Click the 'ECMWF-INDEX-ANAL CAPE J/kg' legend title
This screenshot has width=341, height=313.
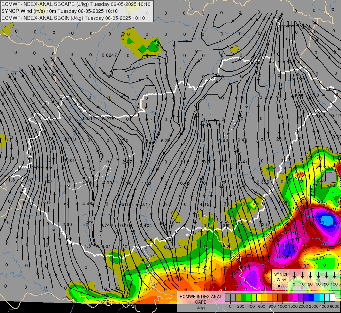coord(201,302)
